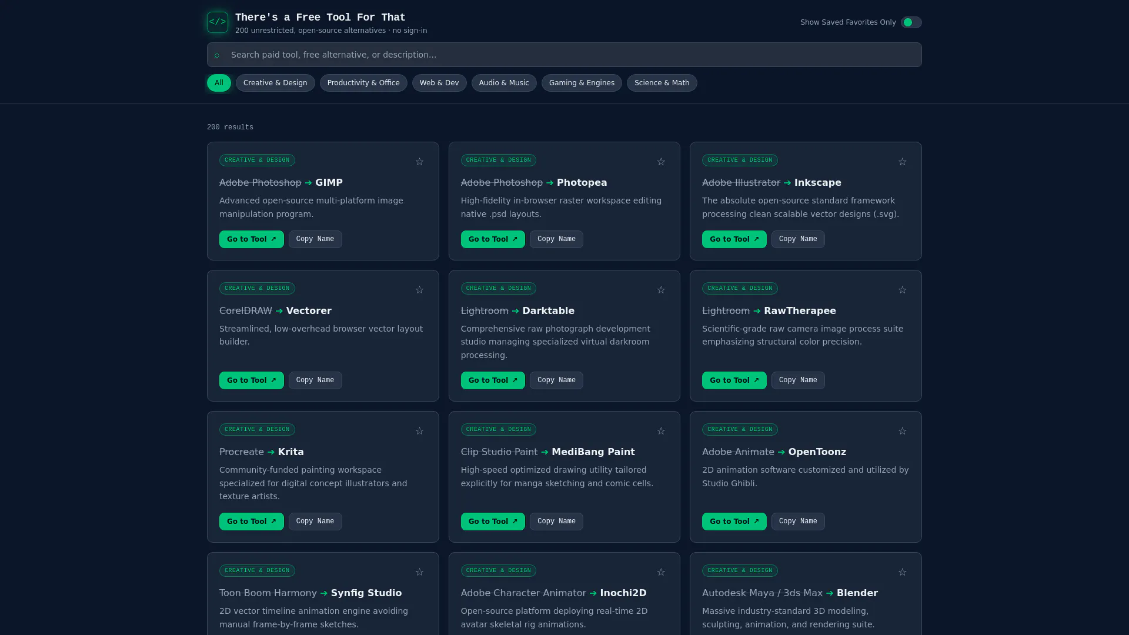Click the Blender card heading
The height and width of the screenshot is (635, 1129).
790,593
